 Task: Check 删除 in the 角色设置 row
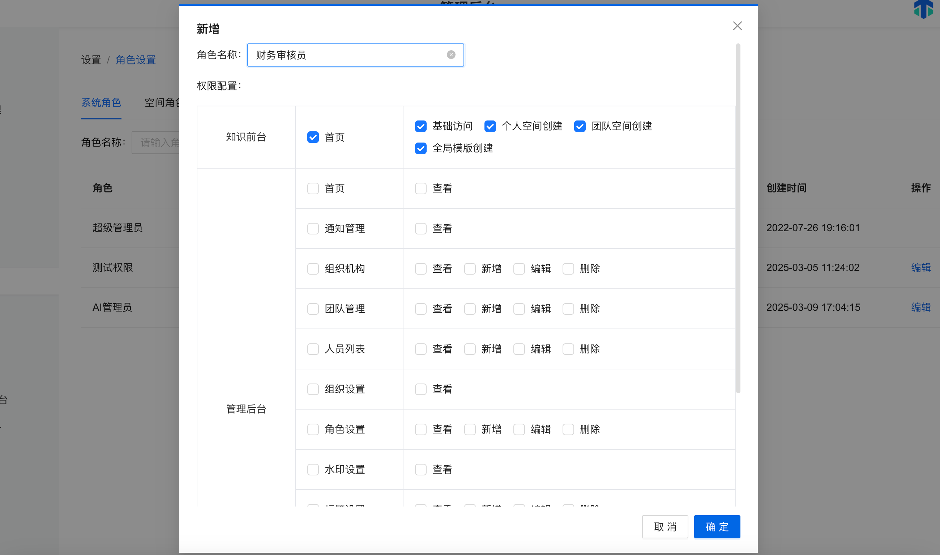coord(568,429)
